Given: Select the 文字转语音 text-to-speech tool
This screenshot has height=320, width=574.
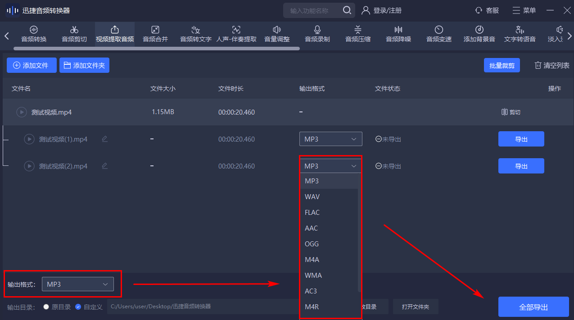Looking at the screenshot, I should [520, 34].
